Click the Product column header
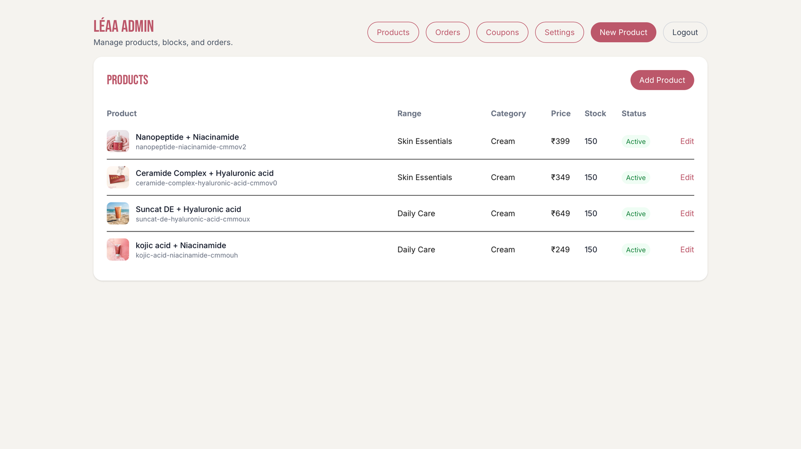 click(122, 113)
